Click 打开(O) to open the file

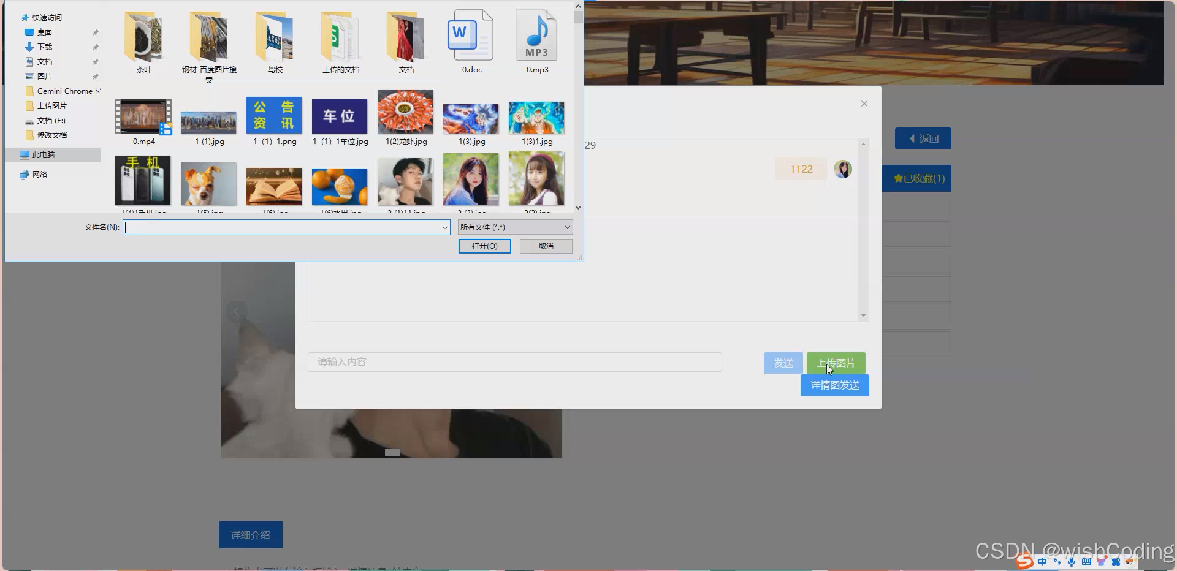484,246
